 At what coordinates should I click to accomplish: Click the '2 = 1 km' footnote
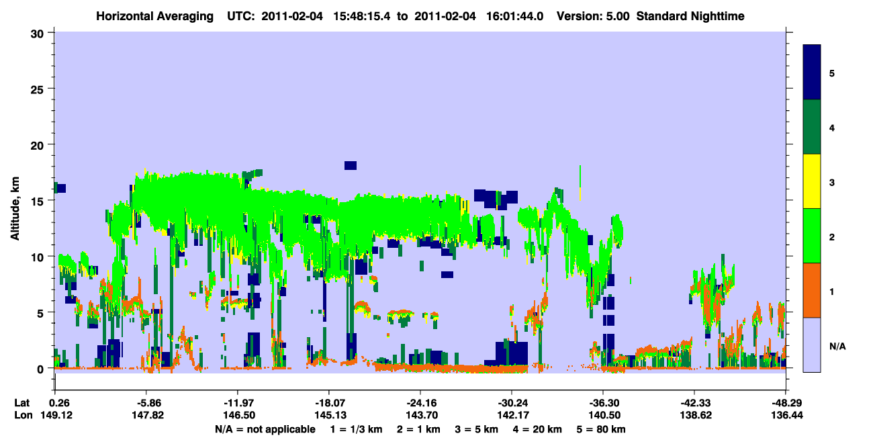[x=419, y=429]
